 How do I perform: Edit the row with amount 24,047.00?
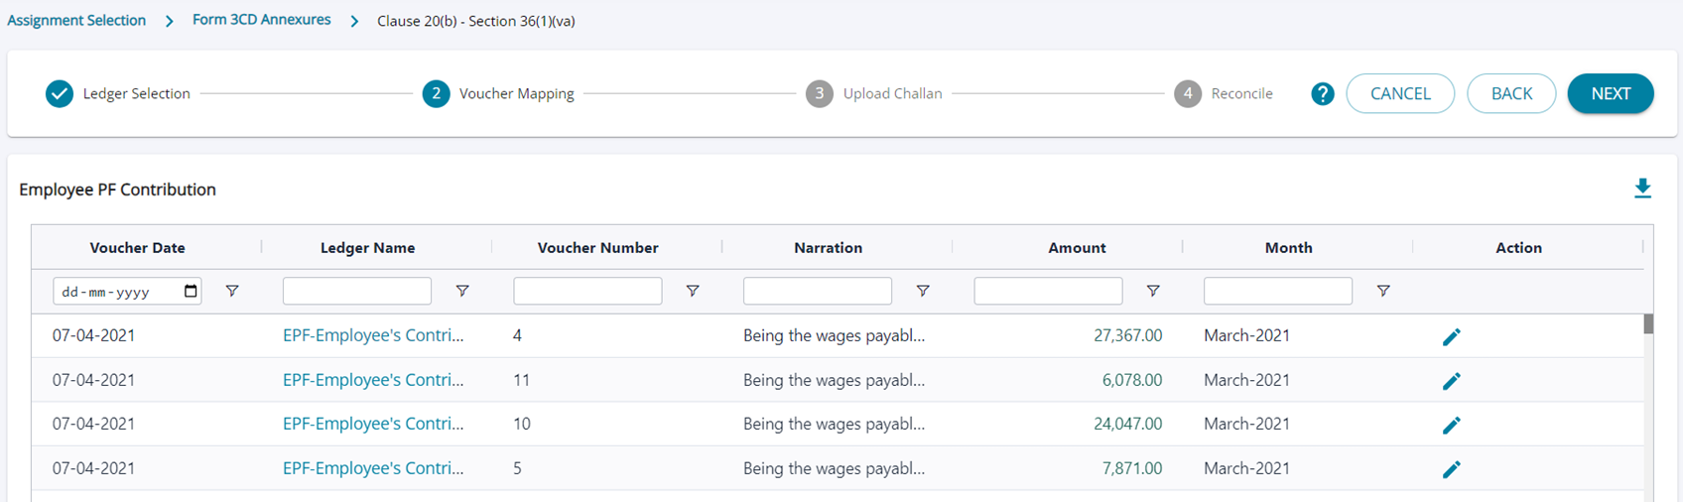1451,426
